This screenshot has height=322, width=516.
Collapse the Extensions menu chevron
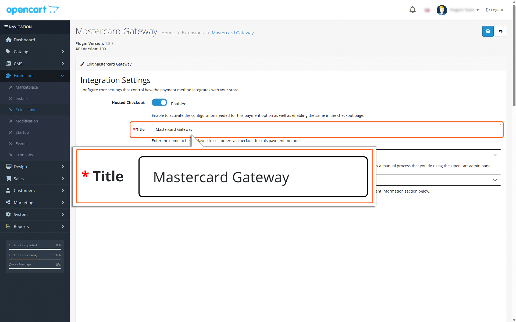(x=62, y=76)
